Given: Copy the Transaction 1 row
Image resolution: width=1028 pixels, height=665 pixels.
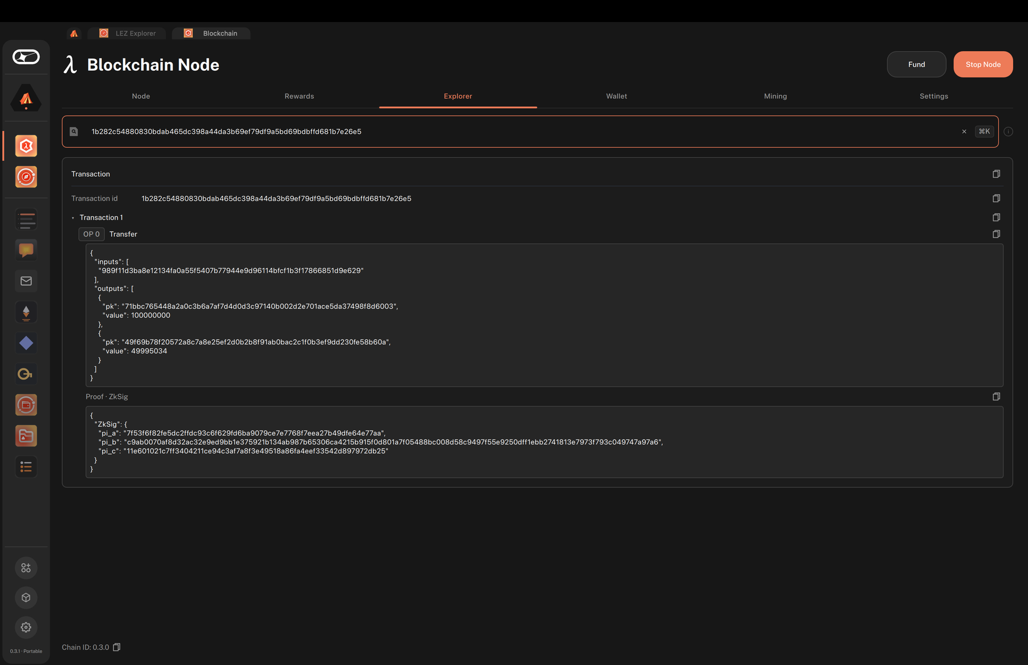Looking at the screenshot, I should [x=996, y=217].
